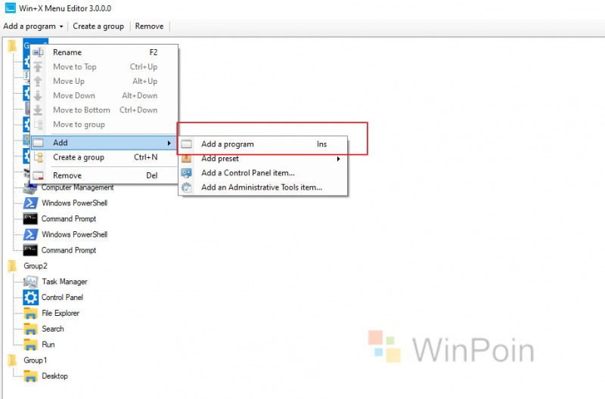Click the Run item icon
Viewport: 605px width, 399px height.
pos(30,345)
